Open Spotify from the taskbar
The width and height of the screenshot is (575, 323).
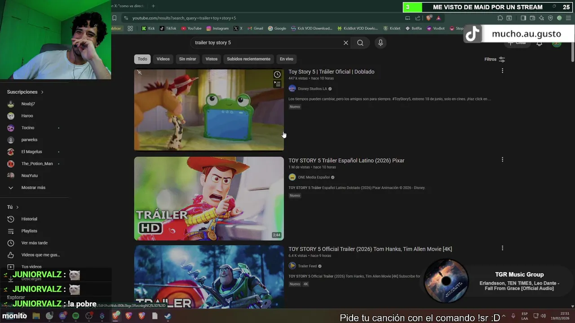point(75,316)
